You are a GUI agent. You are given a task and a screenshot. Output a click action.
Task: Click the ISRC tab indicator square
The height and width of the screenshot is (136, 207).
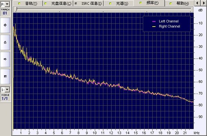[x=76, y=3]
